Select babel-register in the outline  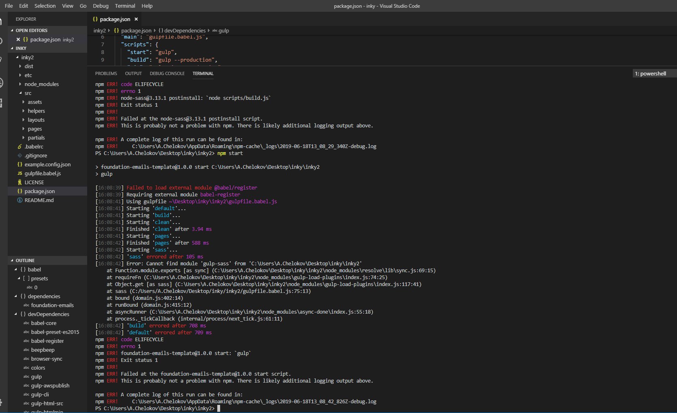[x=47, y=341]
